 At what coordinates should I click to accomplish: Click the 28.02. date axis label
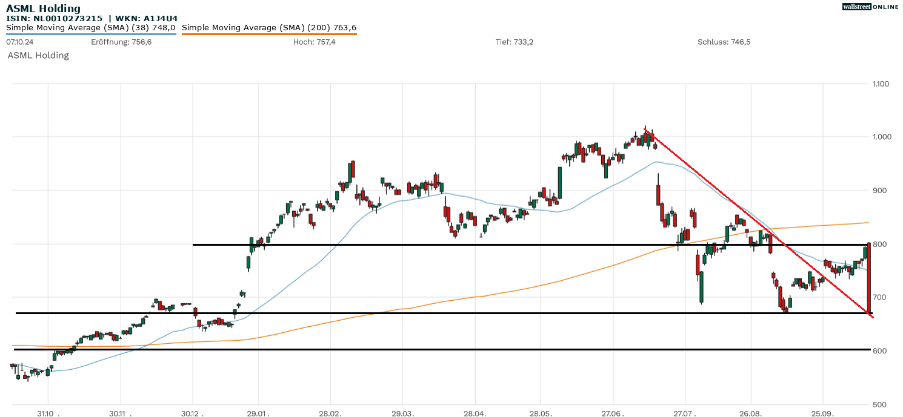tap(330, 414)
